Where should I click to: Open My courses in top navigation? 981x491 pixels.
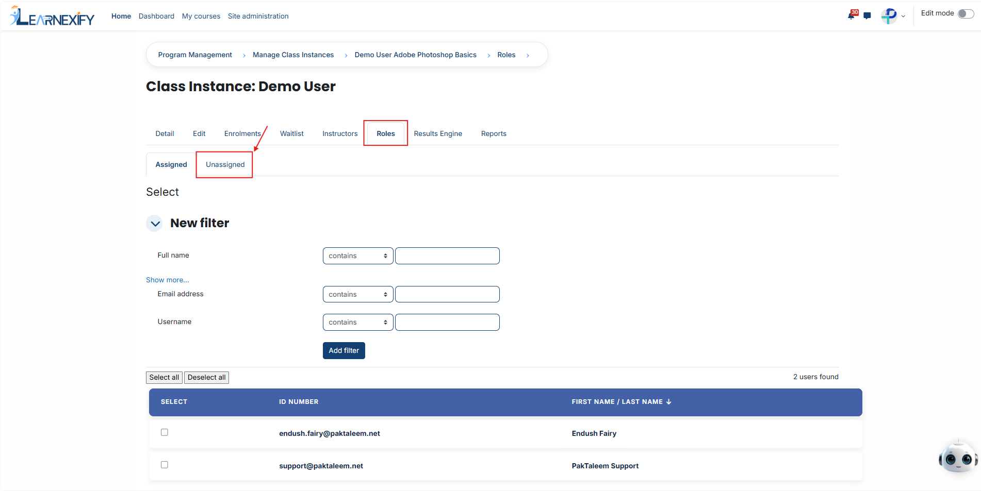pos(201,16)
